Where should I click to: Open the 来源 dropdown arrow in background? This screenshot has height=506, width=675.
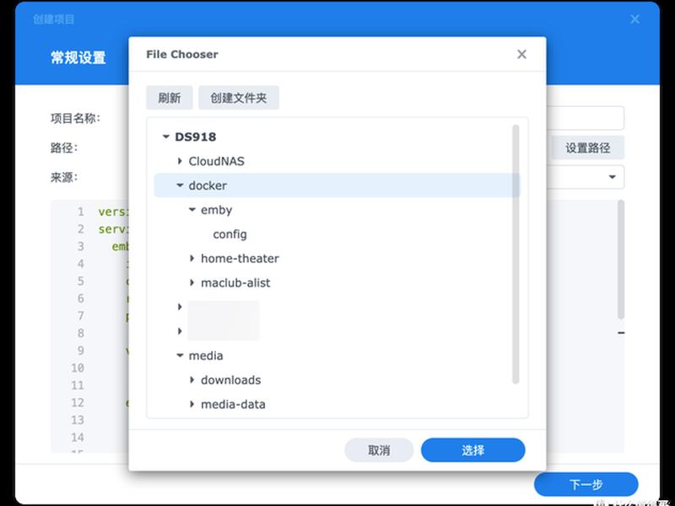click(612, 177)
